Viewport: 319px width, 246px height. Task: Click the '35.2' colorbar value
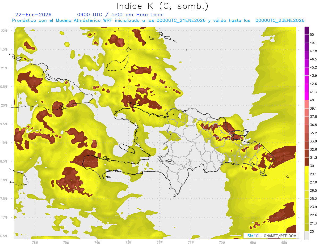coord(313,133)
